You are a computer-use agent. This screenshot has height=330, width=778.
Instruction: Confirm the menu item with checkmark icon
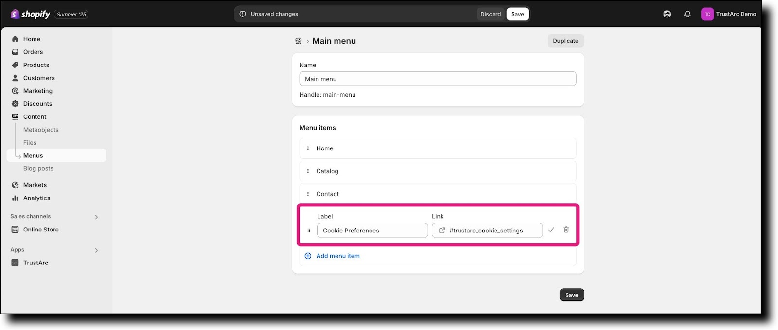551,230
